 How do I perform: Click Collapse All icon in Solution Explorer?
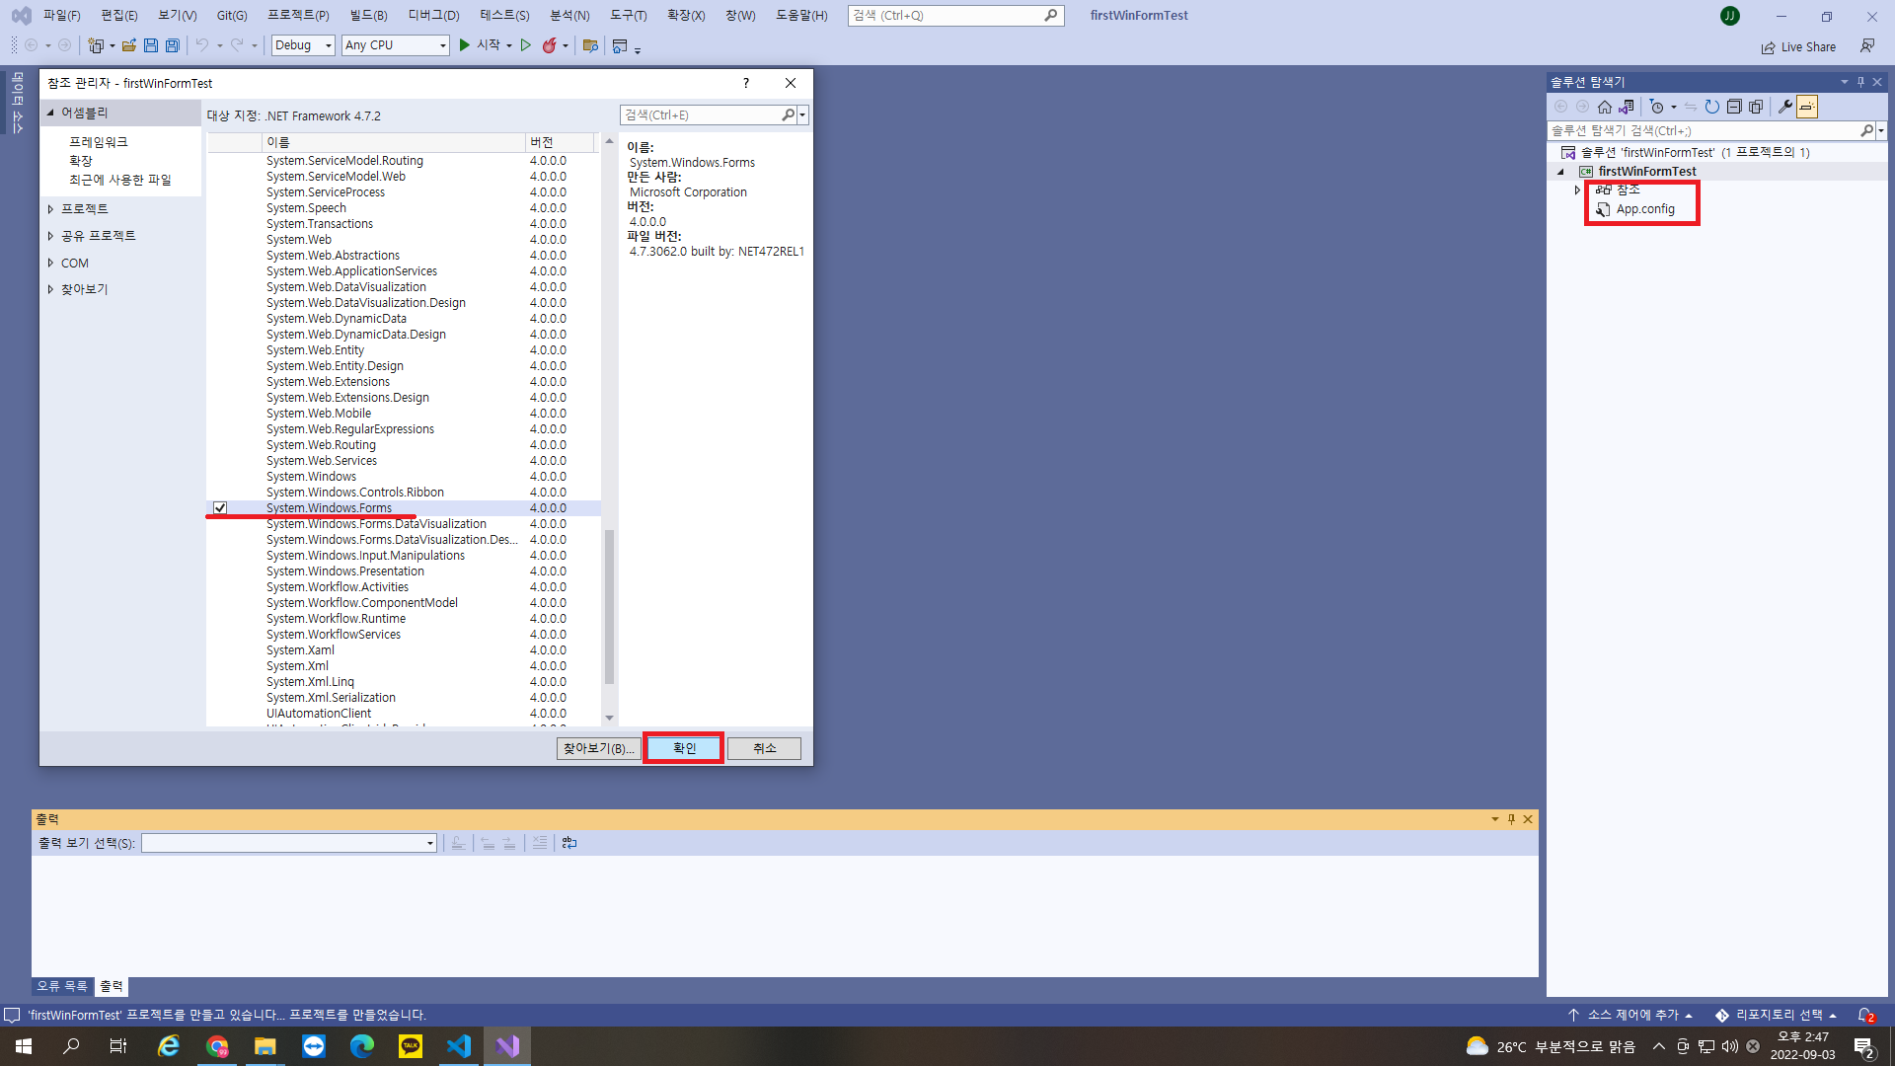coord(1734,107)
